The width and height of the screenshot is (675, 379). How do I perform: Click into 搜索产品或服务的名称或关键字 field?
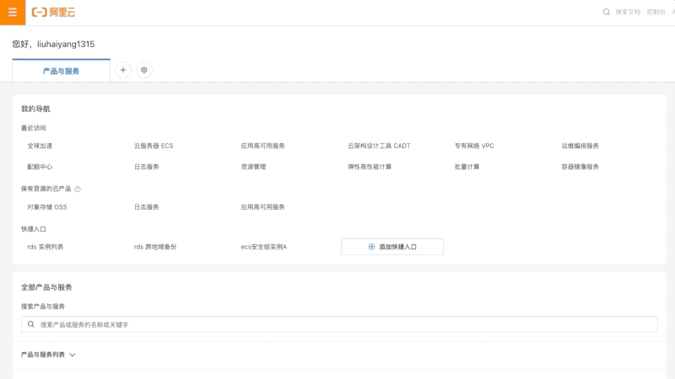click(339, 324)
